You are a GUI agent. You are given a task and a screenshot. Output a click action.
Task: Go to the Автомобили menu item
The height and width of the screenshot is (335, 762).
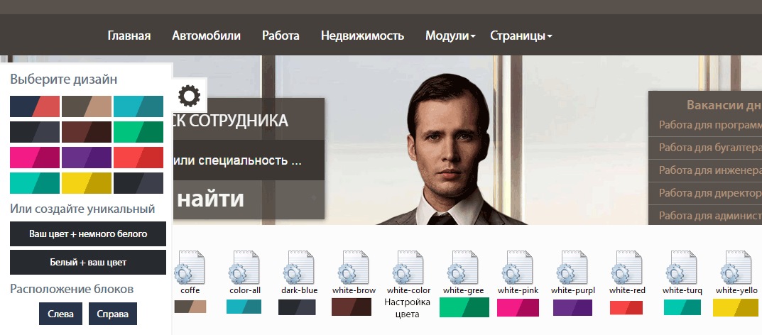pos(206,35)
